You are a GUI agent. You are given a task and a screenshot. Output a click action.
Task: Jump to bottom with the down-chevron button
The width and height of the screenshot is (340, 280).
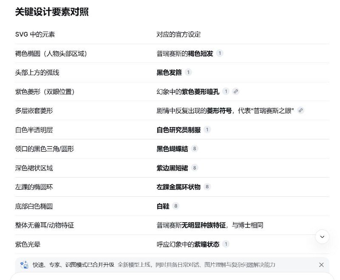click(322, 237)
